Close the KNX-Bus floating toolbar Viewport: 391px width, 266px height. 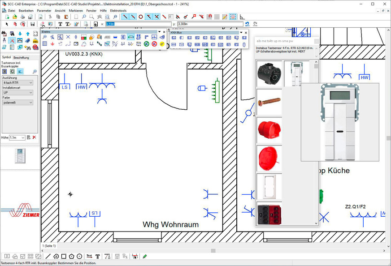246,32
